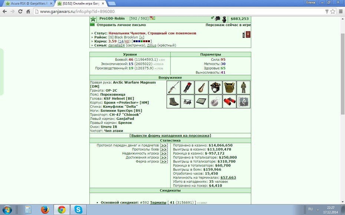Viewport: 345px width, 215px height.
Task: Click the Сила parameter value 95
Action: [x=223, y=60]
